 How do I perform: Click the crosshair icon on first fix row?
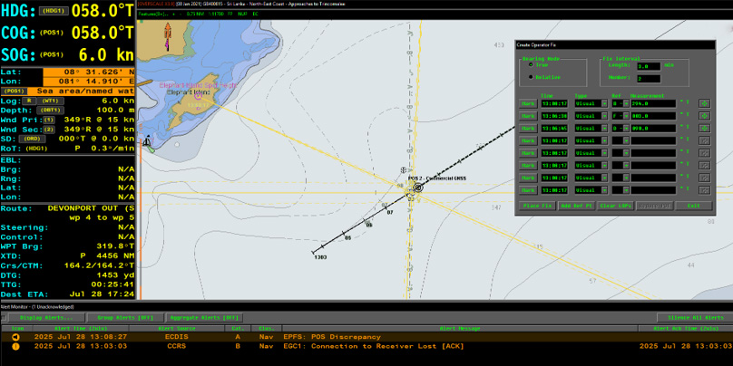(704, 103)
